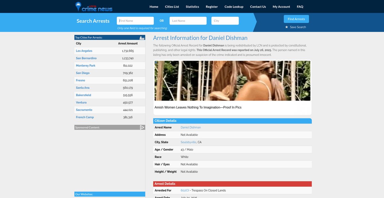Image resolution: width=384 pixels, height=198 pixels.
Task: Click the Save Search link
Action: click(x=298, y=27)
